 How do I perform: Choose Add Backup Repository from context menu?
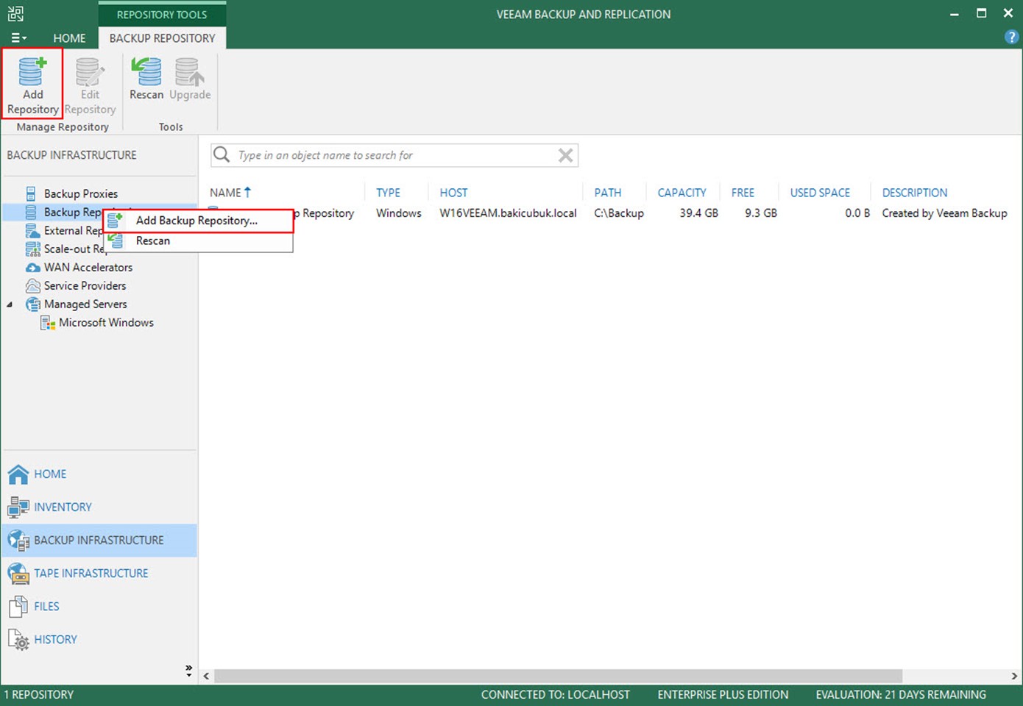click(197, 221)
